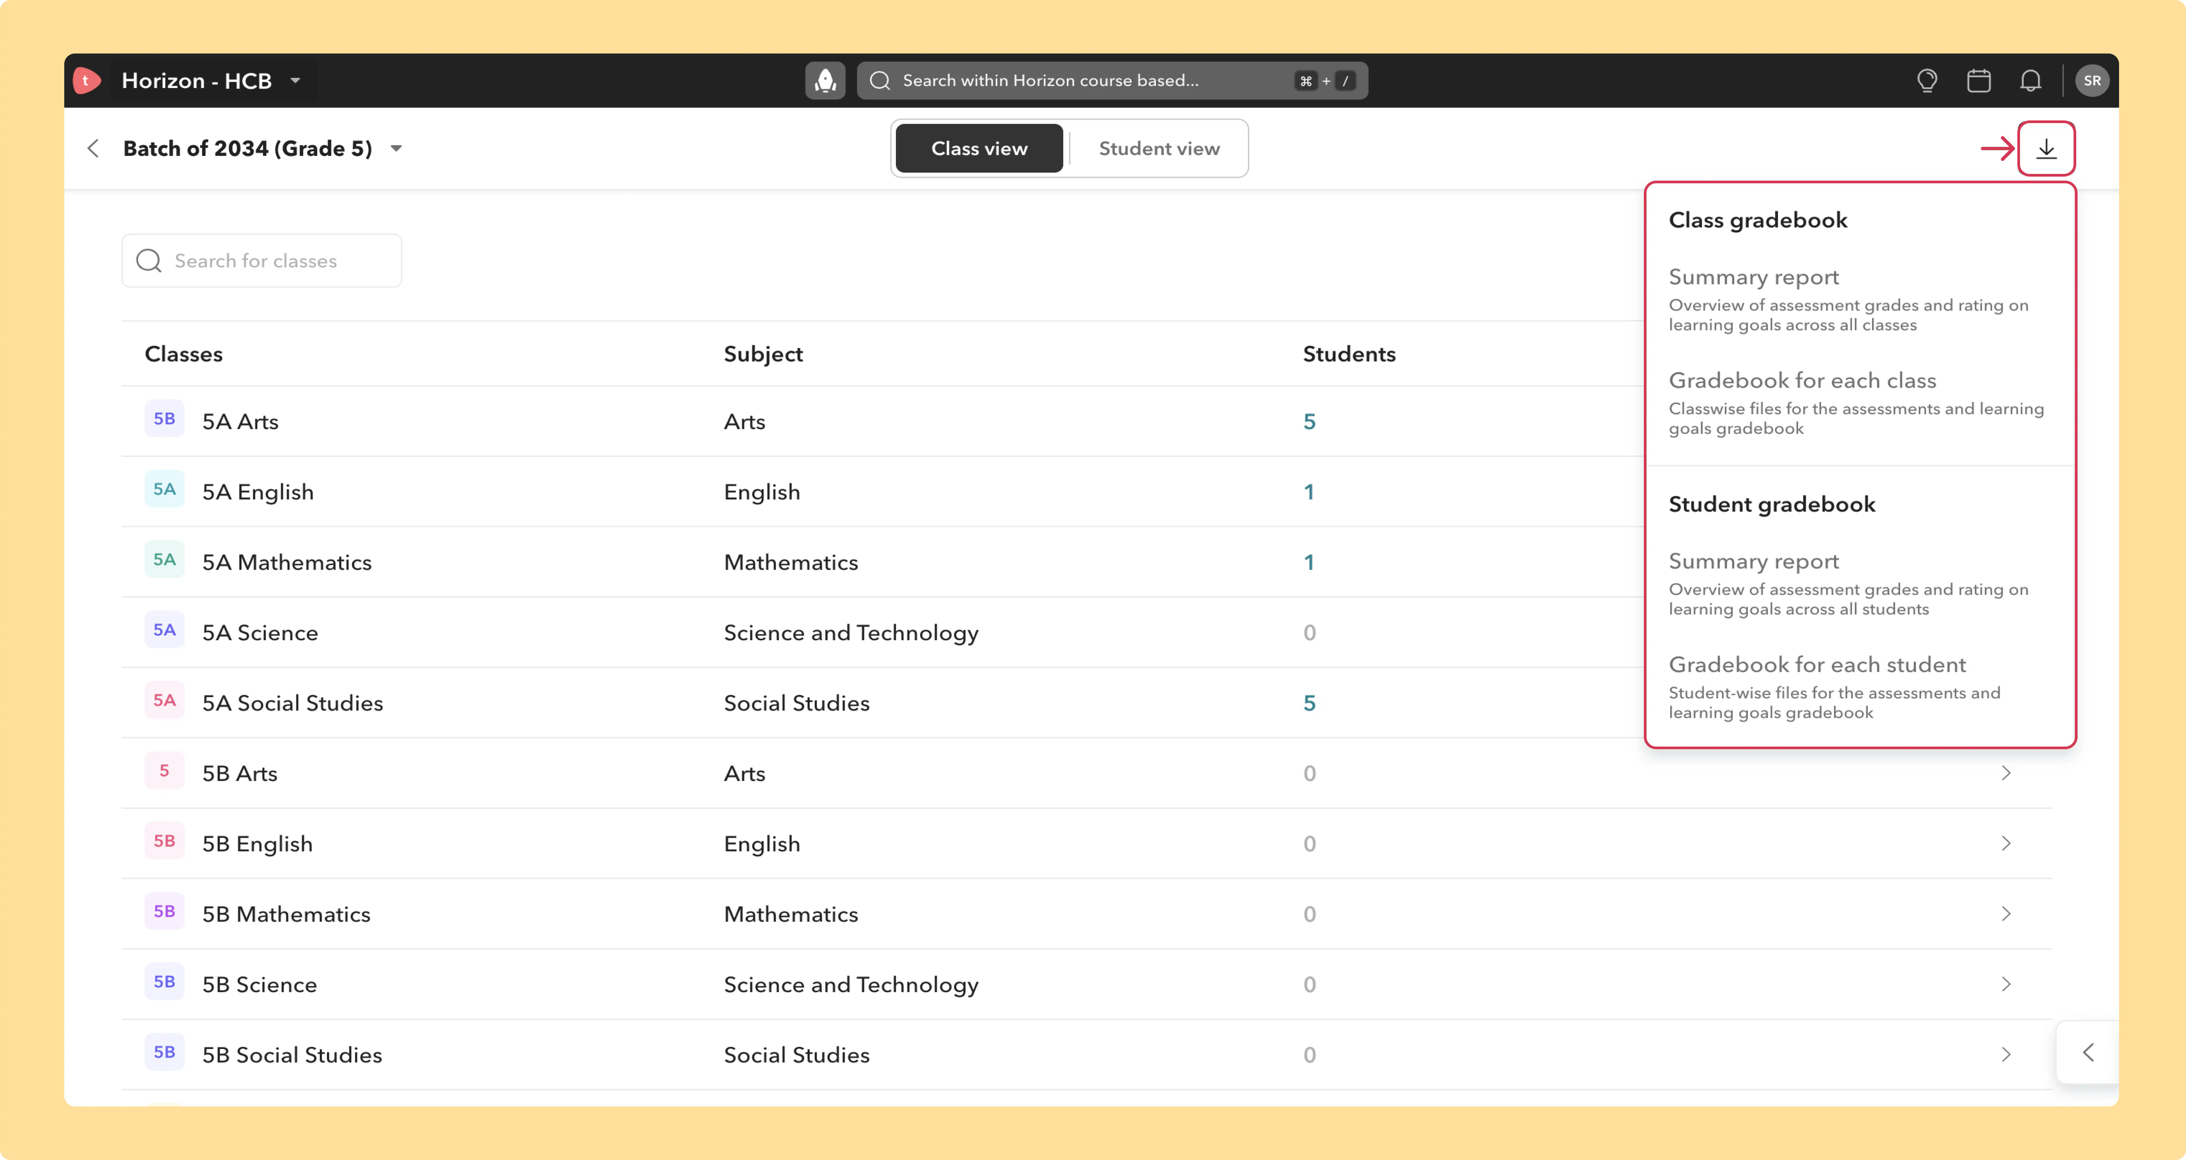Open the 5B Science row chevron
Image resolution: width=2186 pixels, height=1160 pixels.
2006,984
